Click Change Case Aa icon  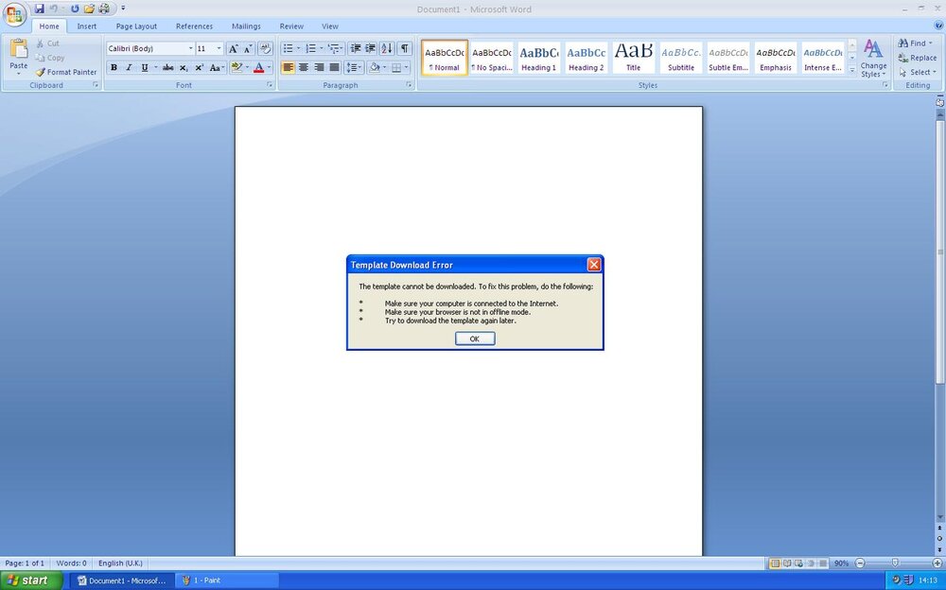click(x=216, y=67)
